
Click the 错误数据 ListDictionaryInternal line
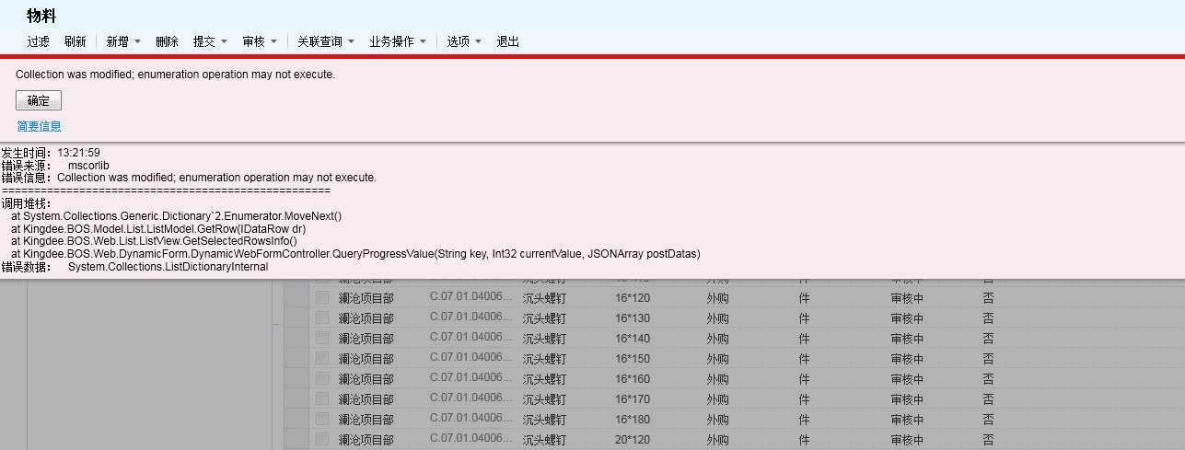[134, 267]
